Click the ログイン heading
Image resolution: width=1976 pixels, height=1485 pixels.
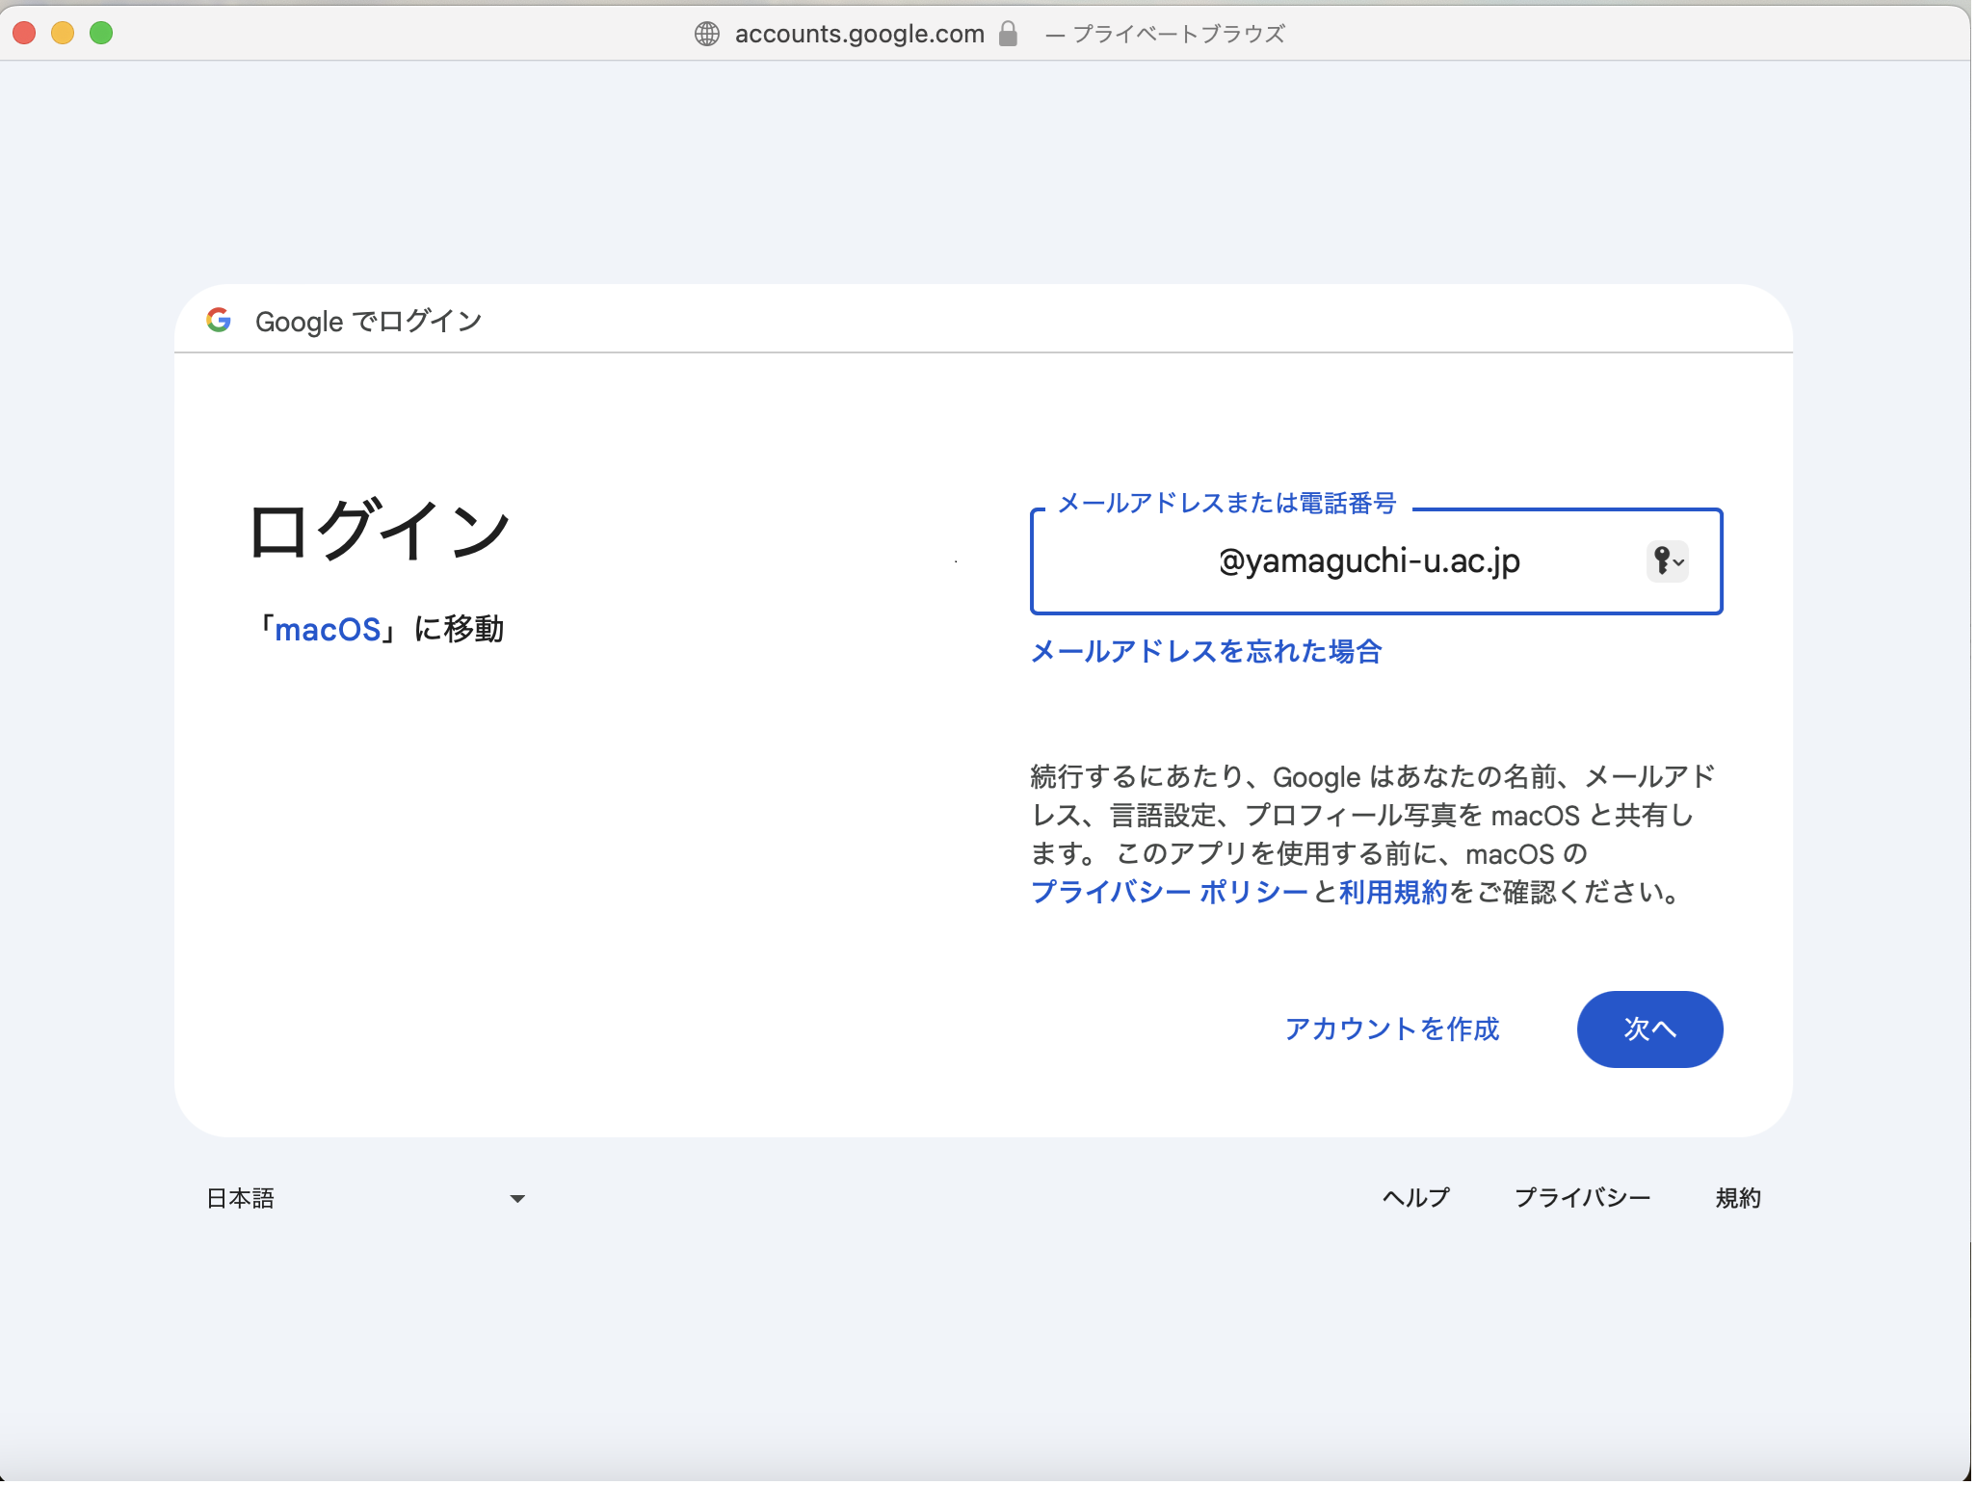(x=381, y=531)
